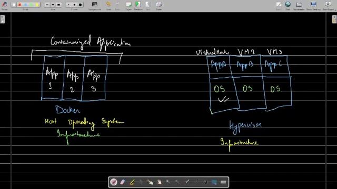Choose the medium line width

pos(53,5)
